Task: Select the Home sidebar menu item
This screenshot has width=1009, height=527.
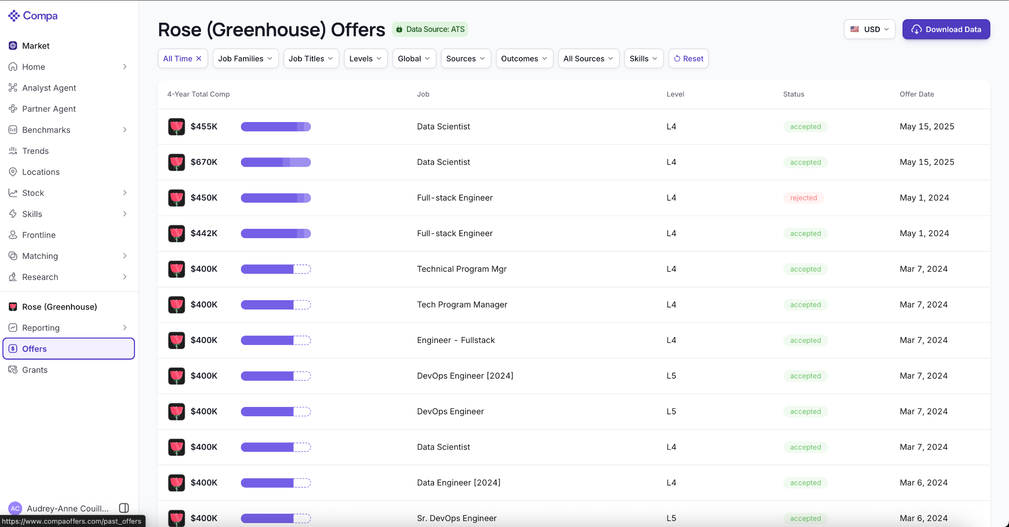Action: tap(68, 67)
